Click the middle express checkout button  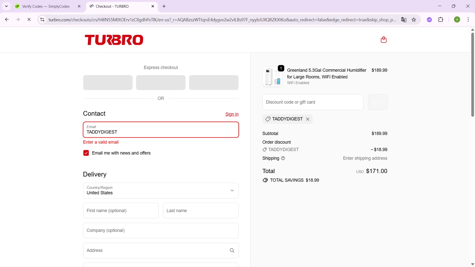click(x=161, y=83)
